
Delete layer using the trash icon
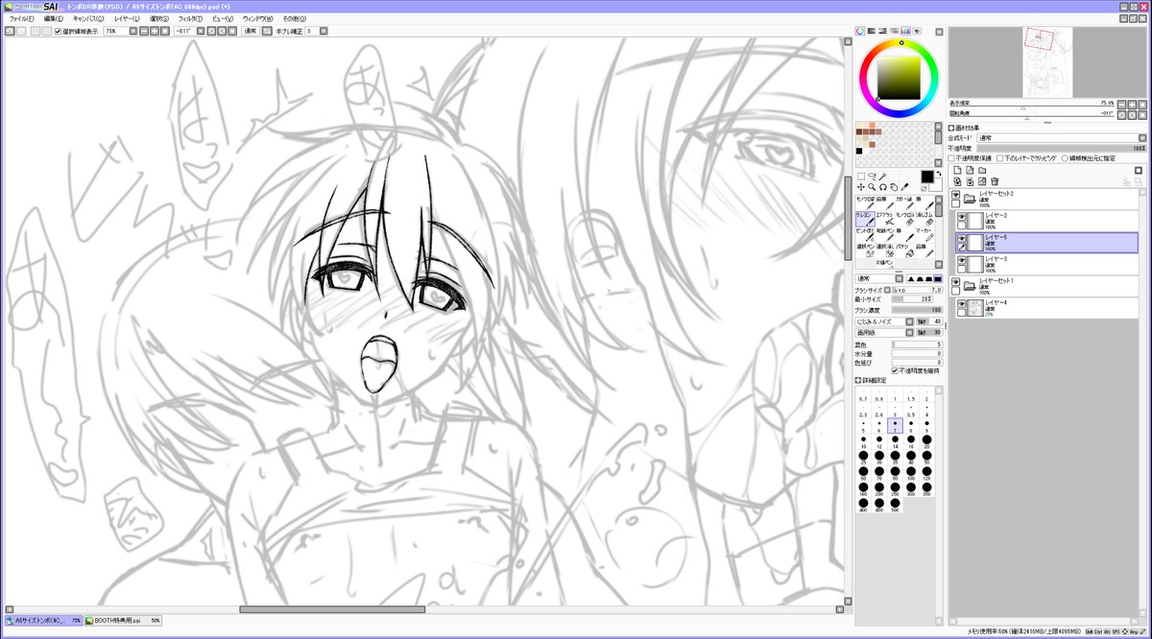pos(995,181)
